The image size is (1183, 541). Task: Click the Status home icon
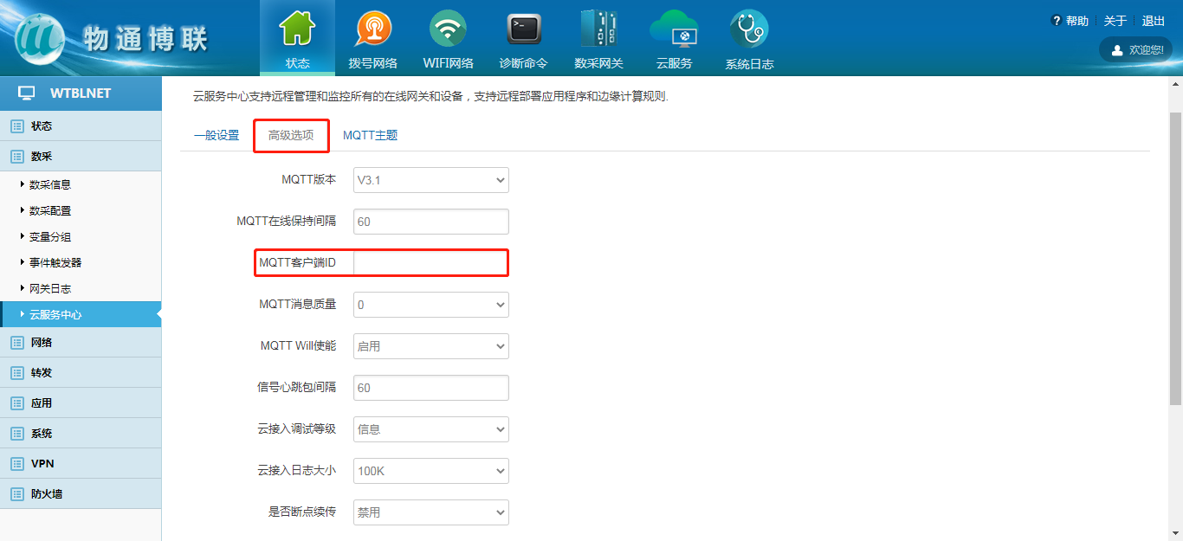297,30
